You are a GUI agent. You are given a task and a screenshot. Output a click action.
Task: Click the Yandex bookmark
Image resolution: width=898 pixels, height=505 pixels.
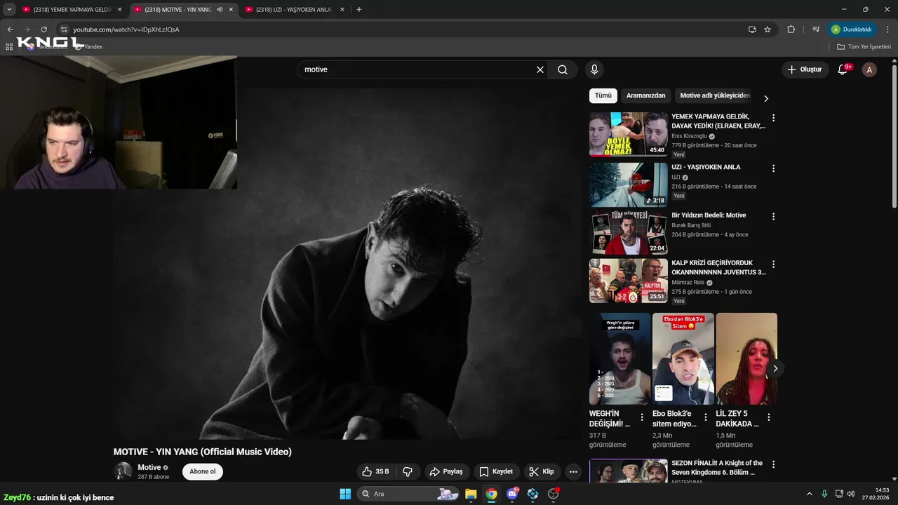click(x=88, y=46)
